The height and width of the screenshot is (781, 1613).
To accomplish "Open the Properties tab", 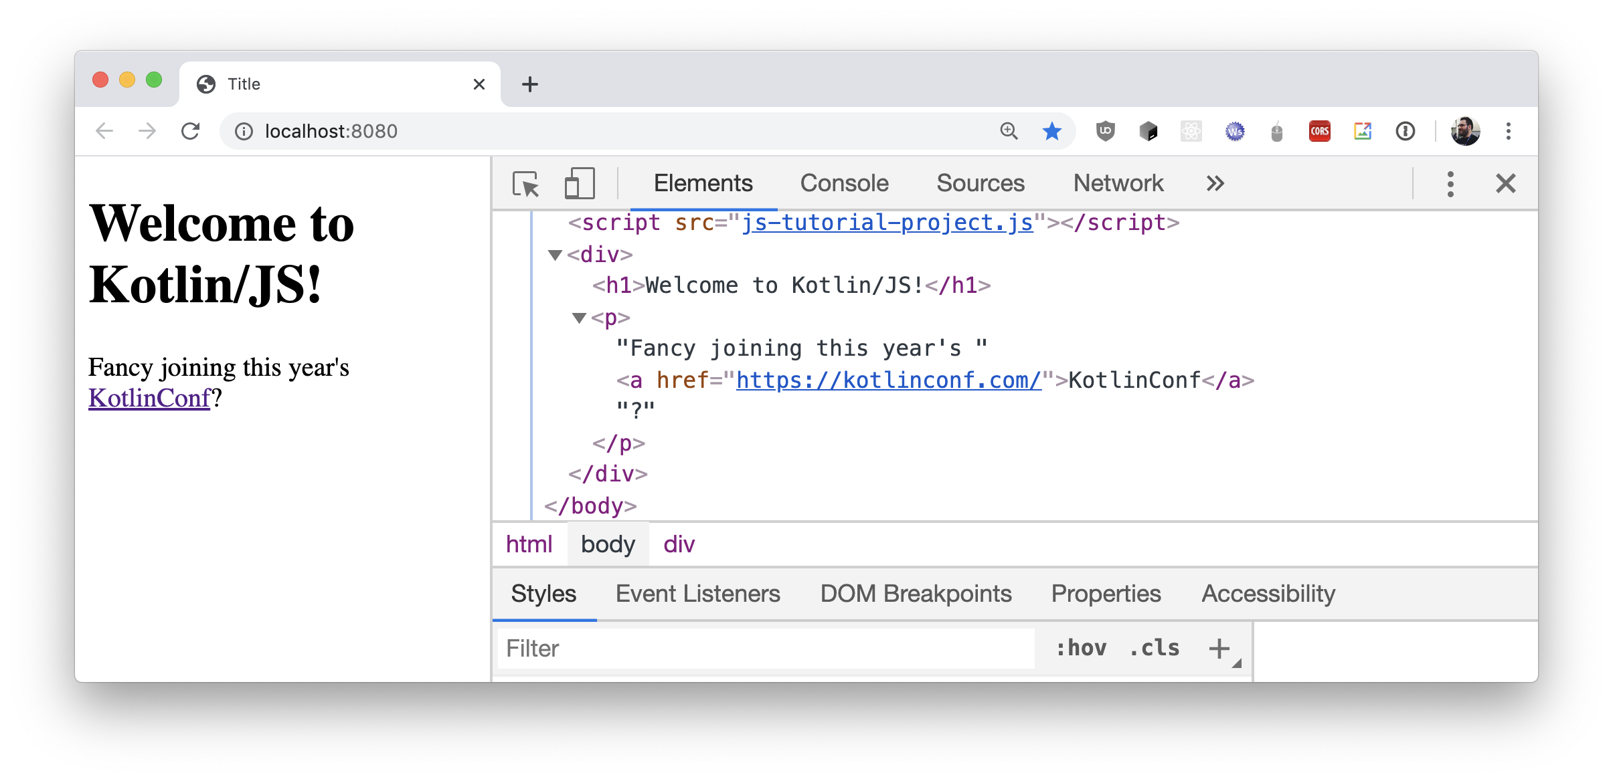I will (1106, 594).
